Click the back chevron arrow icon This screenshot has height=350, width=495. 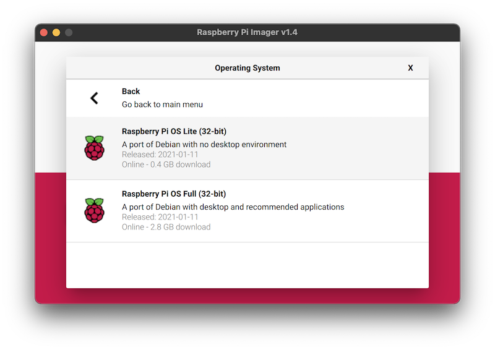(94, 98)
